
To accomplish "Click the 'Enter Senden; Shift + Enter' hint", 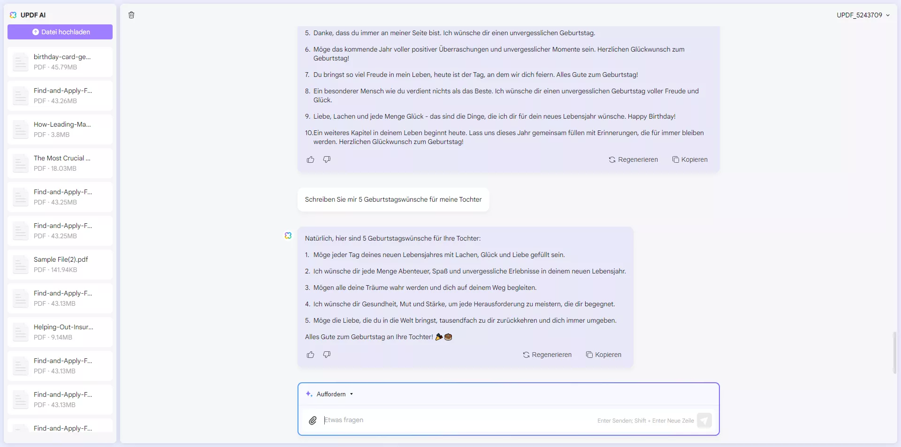I will 645,421.
